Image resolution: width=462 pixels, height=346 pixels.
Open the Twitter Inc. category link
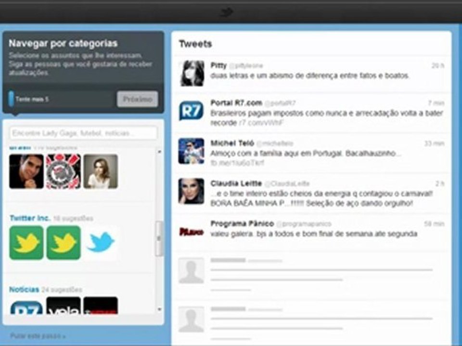tap(30, 218)
